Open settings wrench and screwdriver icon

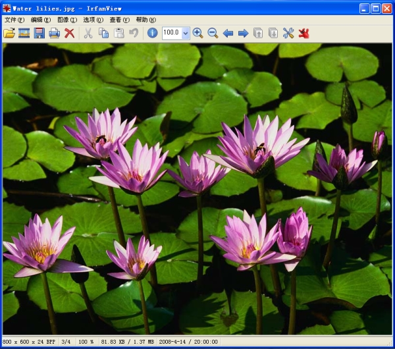(x=288, y=34)
